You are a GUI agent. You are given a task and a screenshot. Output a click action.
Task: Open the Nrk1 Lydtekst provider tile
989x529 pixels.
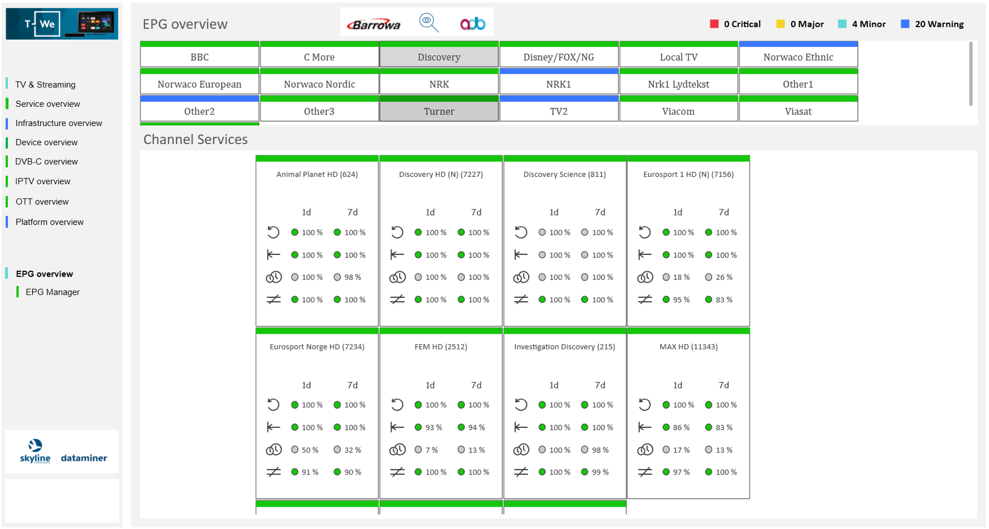(x=678, y=81)
